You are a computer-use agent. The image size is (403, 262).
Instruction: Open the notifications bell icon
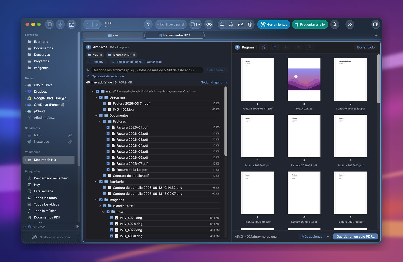231,24
